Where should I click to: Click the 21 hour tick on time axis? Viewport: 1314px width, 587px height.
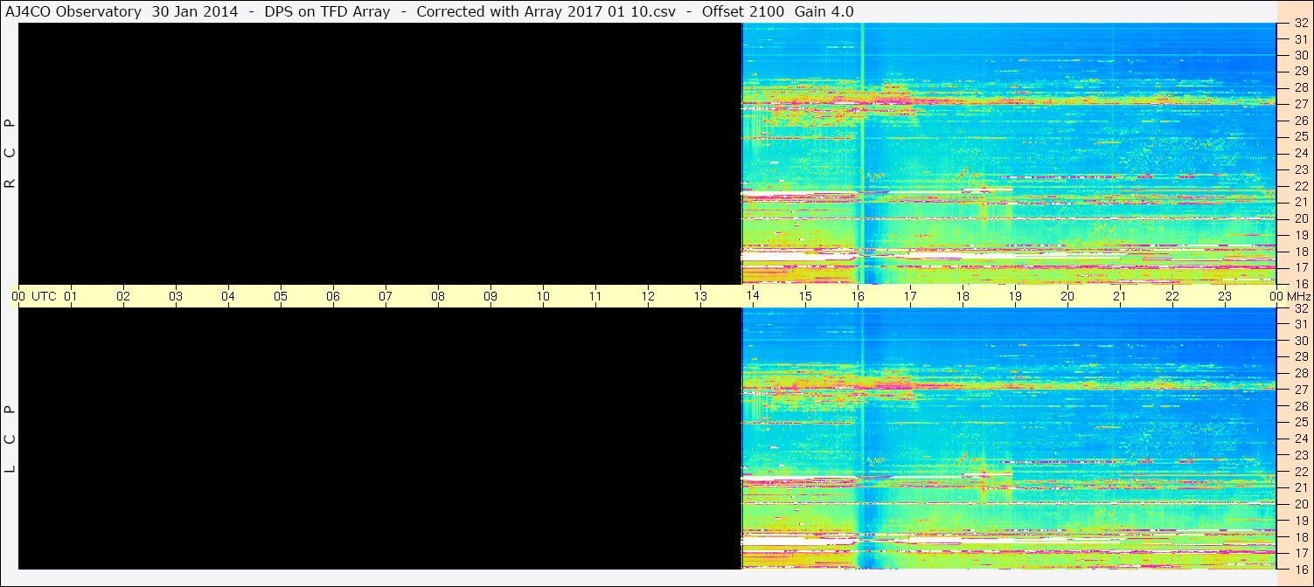(1120, 296)
